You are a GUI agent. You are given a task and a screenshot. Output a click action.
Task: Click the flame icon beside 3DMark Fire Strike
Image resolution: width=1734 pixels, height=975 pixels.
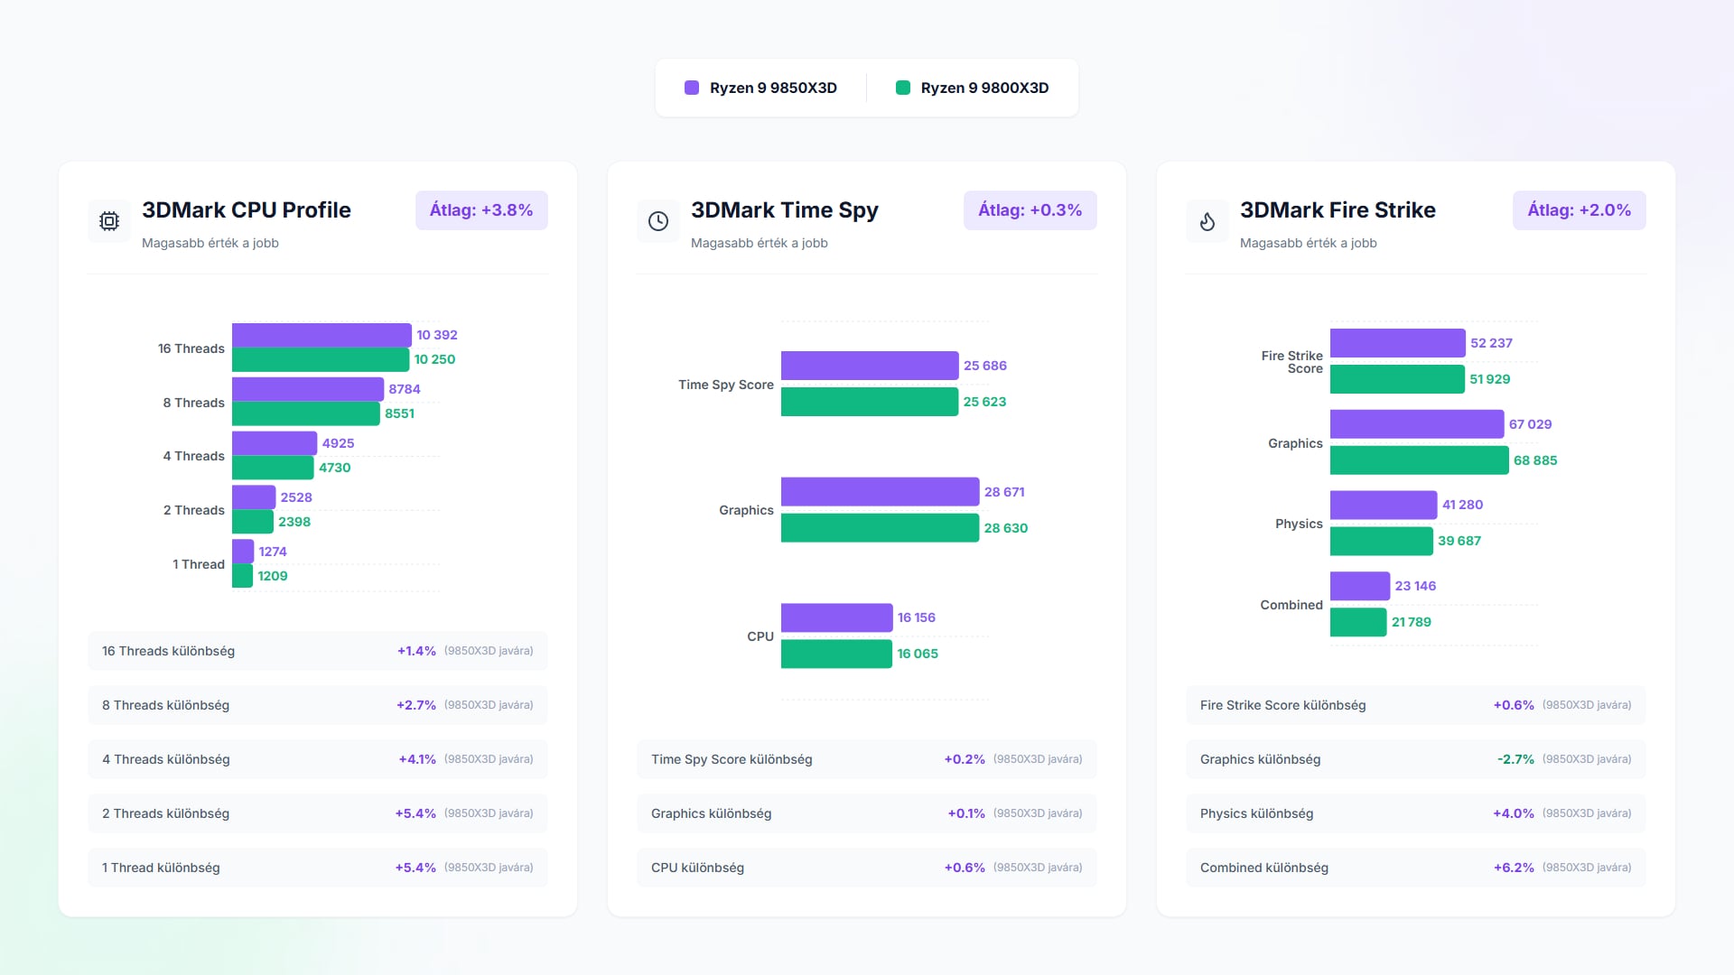pyautogui.click(x=1207, y=221)
